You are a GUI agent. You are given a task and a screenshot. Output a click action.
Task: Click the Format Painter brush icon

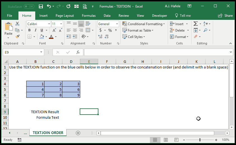click(17, 37)
